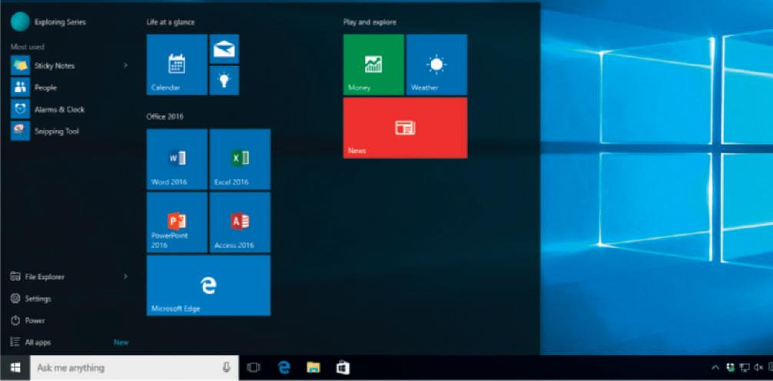
Task: Click the green shield tray icon
Action: point(730,368)
